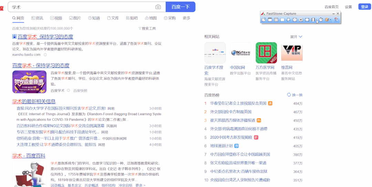Viewport: 372px width, 187px height.
Task: Open the 学术的最新相关信息 heading link
Action: coord(34,101)
